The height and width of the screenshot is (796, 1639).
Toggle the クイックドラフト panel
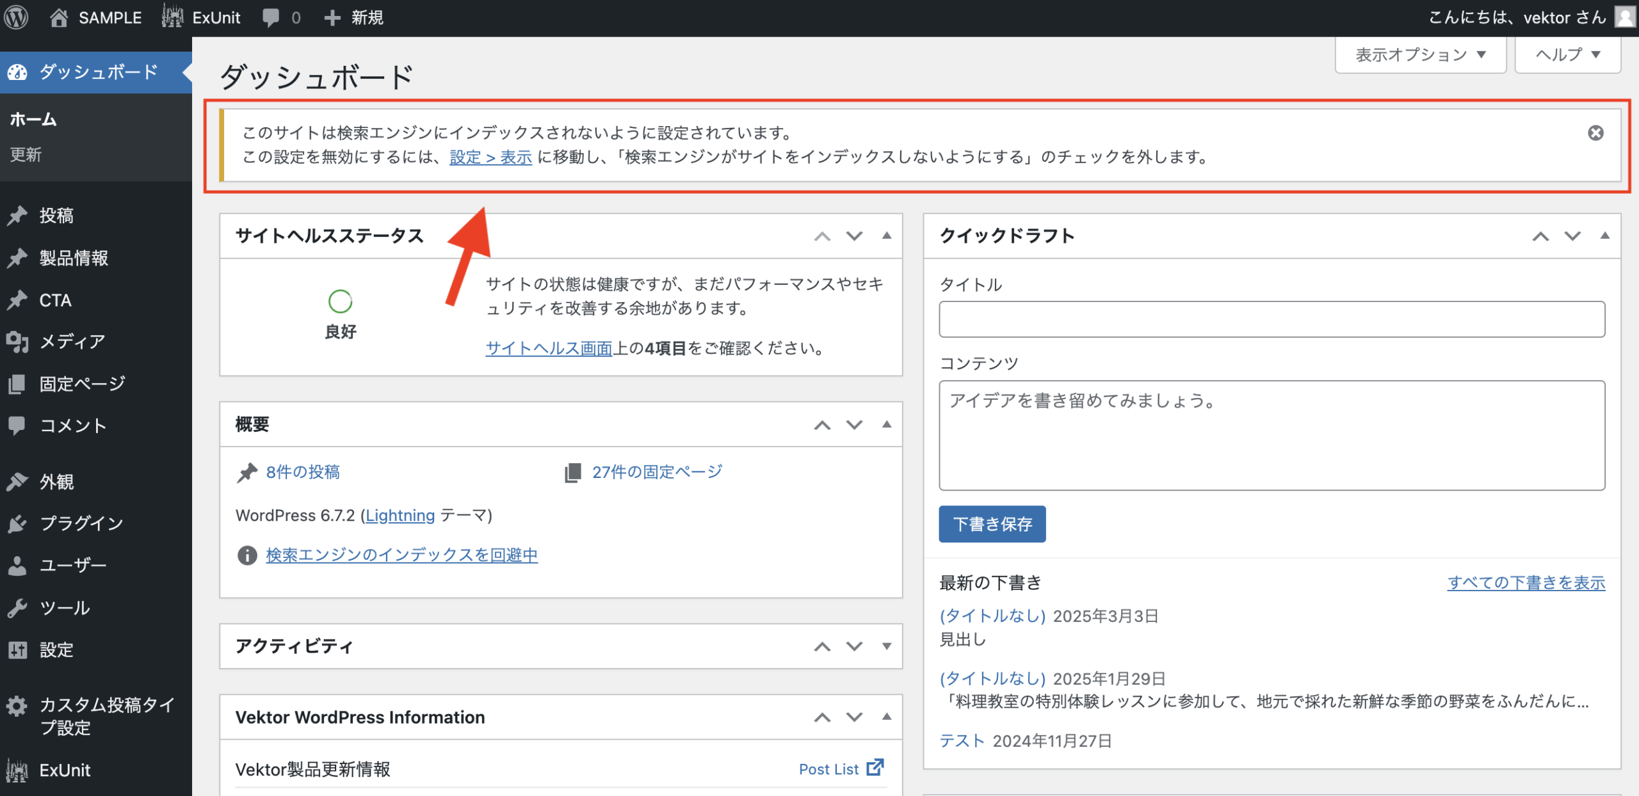click(x=1604, y=236)
